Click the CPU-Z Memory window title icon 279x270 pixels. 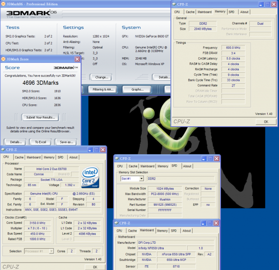point(174,4)
